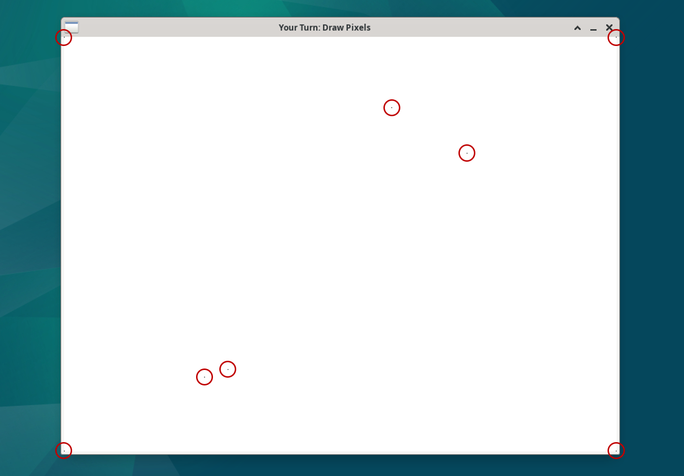Screen dimensions: 684x476
Task: Click the title text 'Your Turn: Draw Pixels'
Action: pos(324,28)
